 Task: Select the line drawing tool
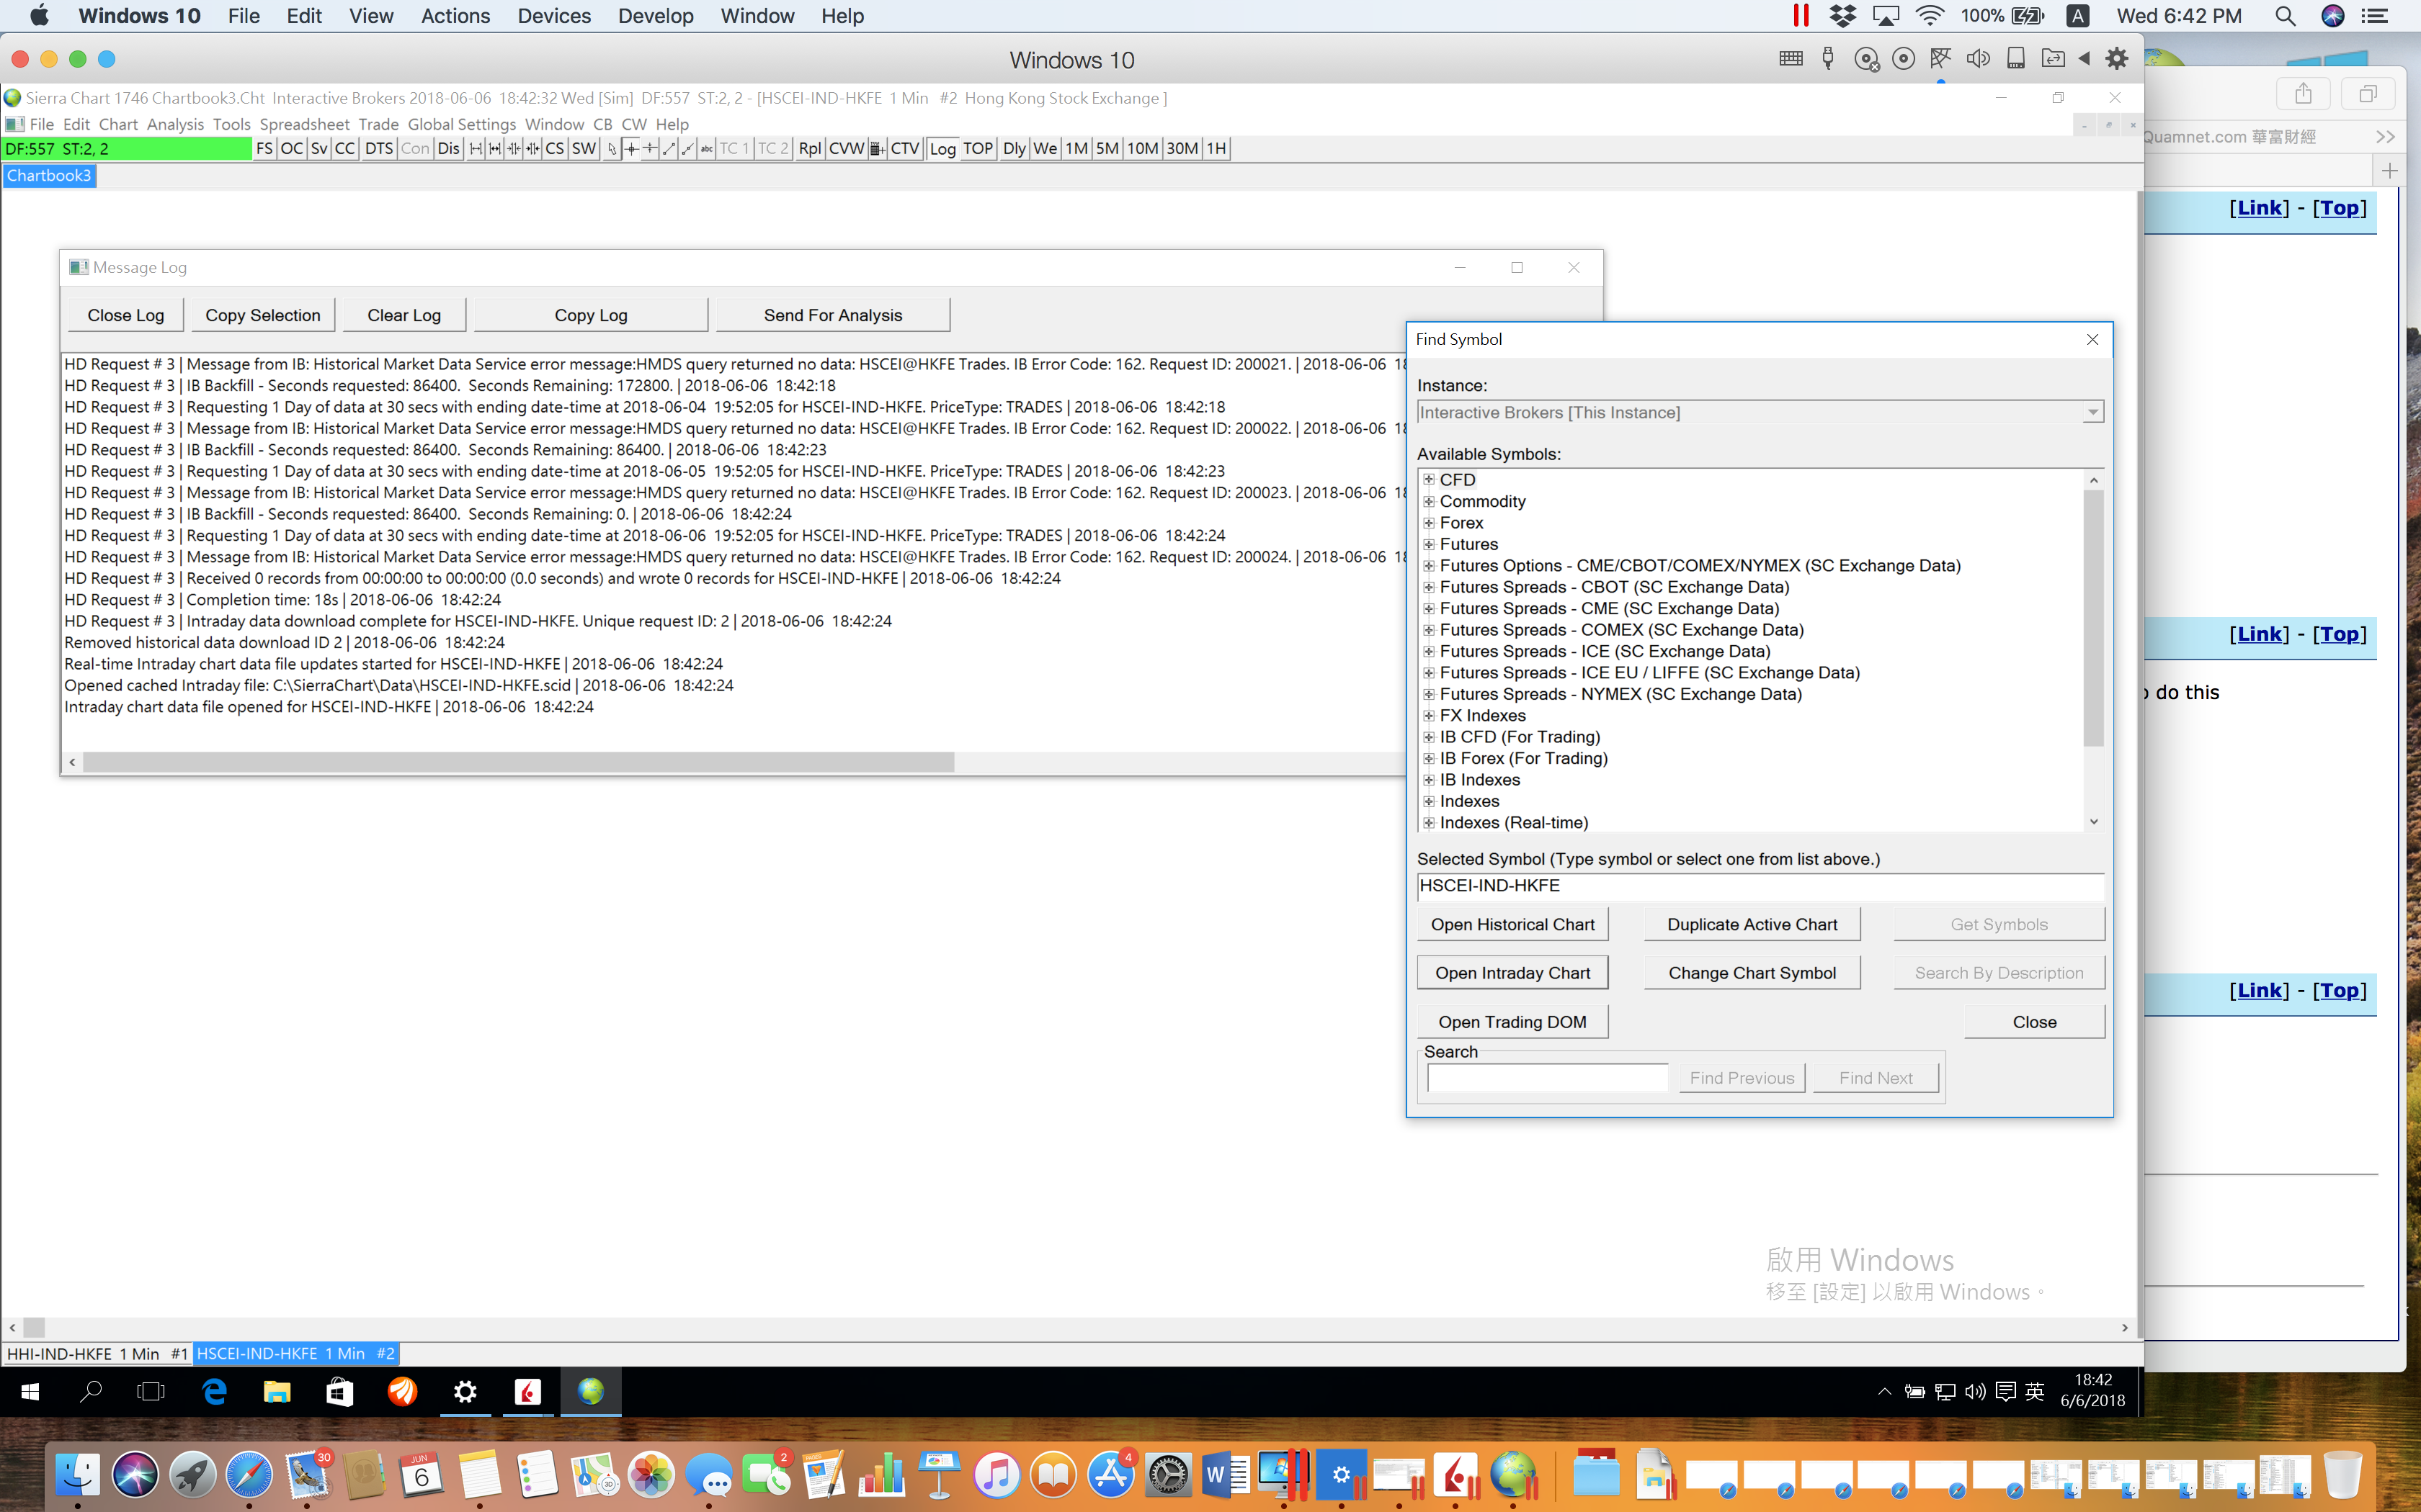(669, 149)
